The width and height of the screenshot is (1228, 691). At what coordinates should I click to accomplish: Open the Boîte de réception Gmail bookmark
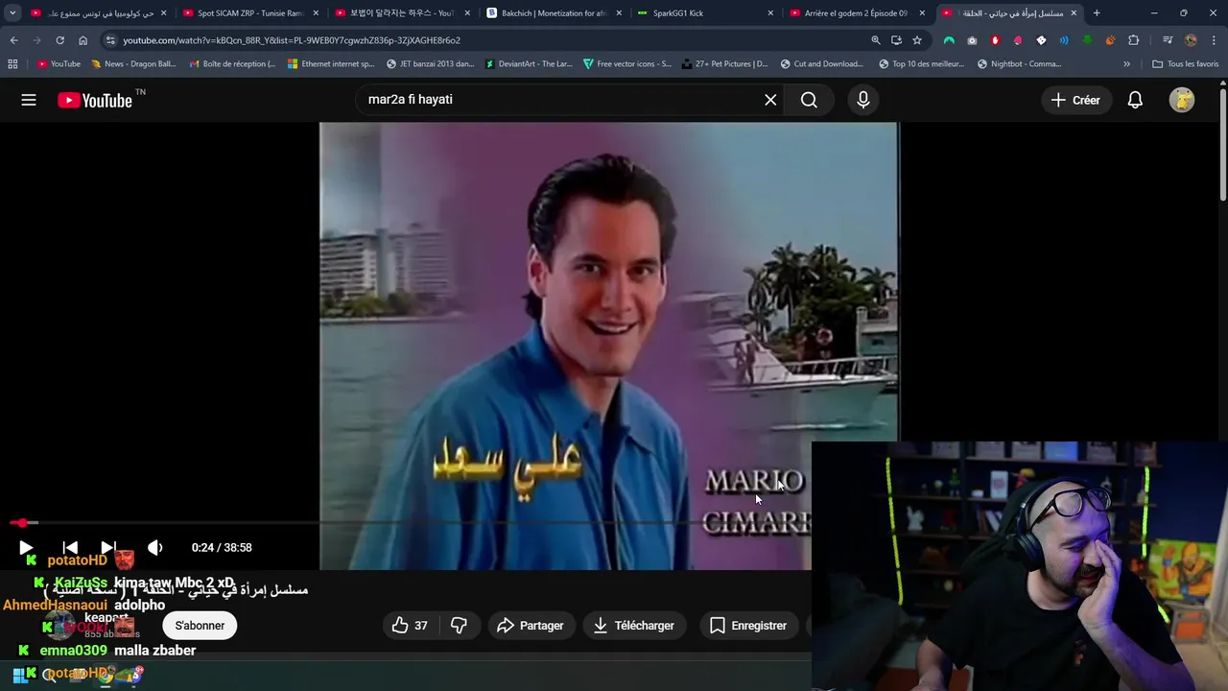click(x=233, y=64)
